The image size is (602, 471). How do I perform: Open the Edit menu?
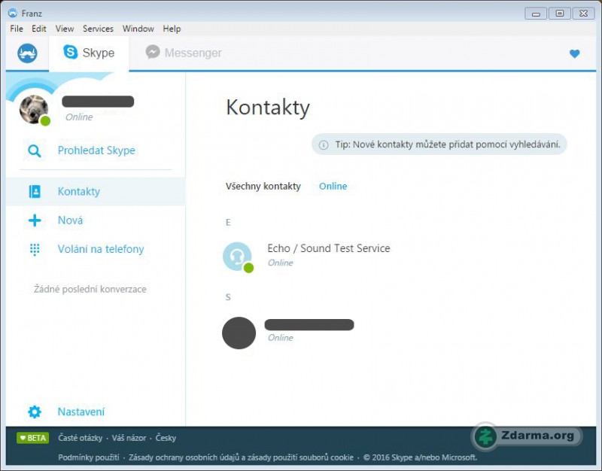coord(39,29)
